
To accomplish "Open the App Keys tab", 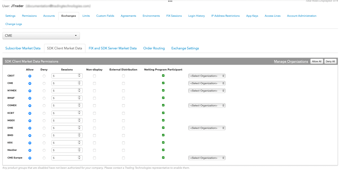I will pos(252,16).
